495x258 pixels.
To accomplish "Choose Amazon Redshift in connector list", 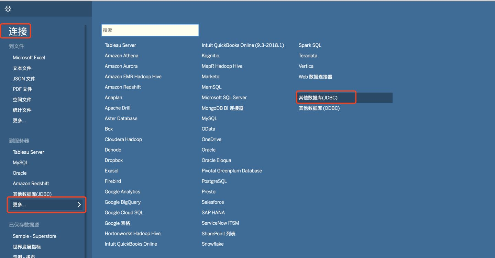I will pos(123,87).
